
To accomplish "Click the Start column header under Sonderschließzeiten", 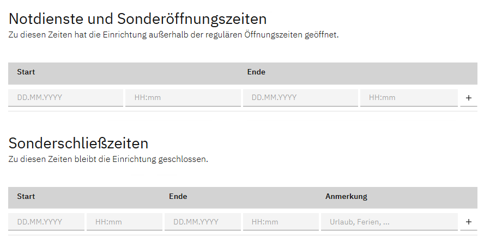I will (26, 196).
